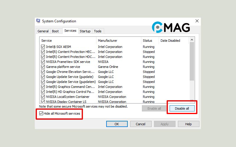Click the OK button
This screenshot has width=236, height=147.
coord(117,124)
